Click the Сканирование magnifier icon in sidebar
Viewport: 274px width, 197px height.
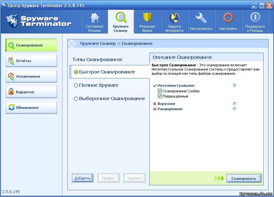[11, 46]
